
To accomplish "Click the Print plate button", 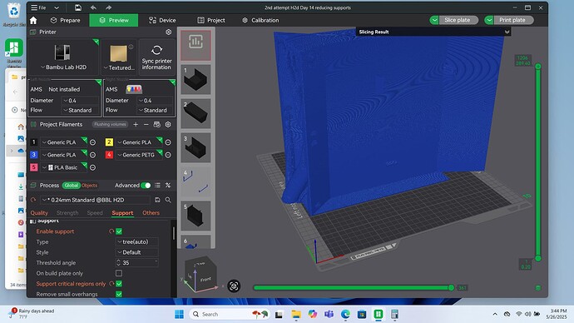I will coord(513,20).
